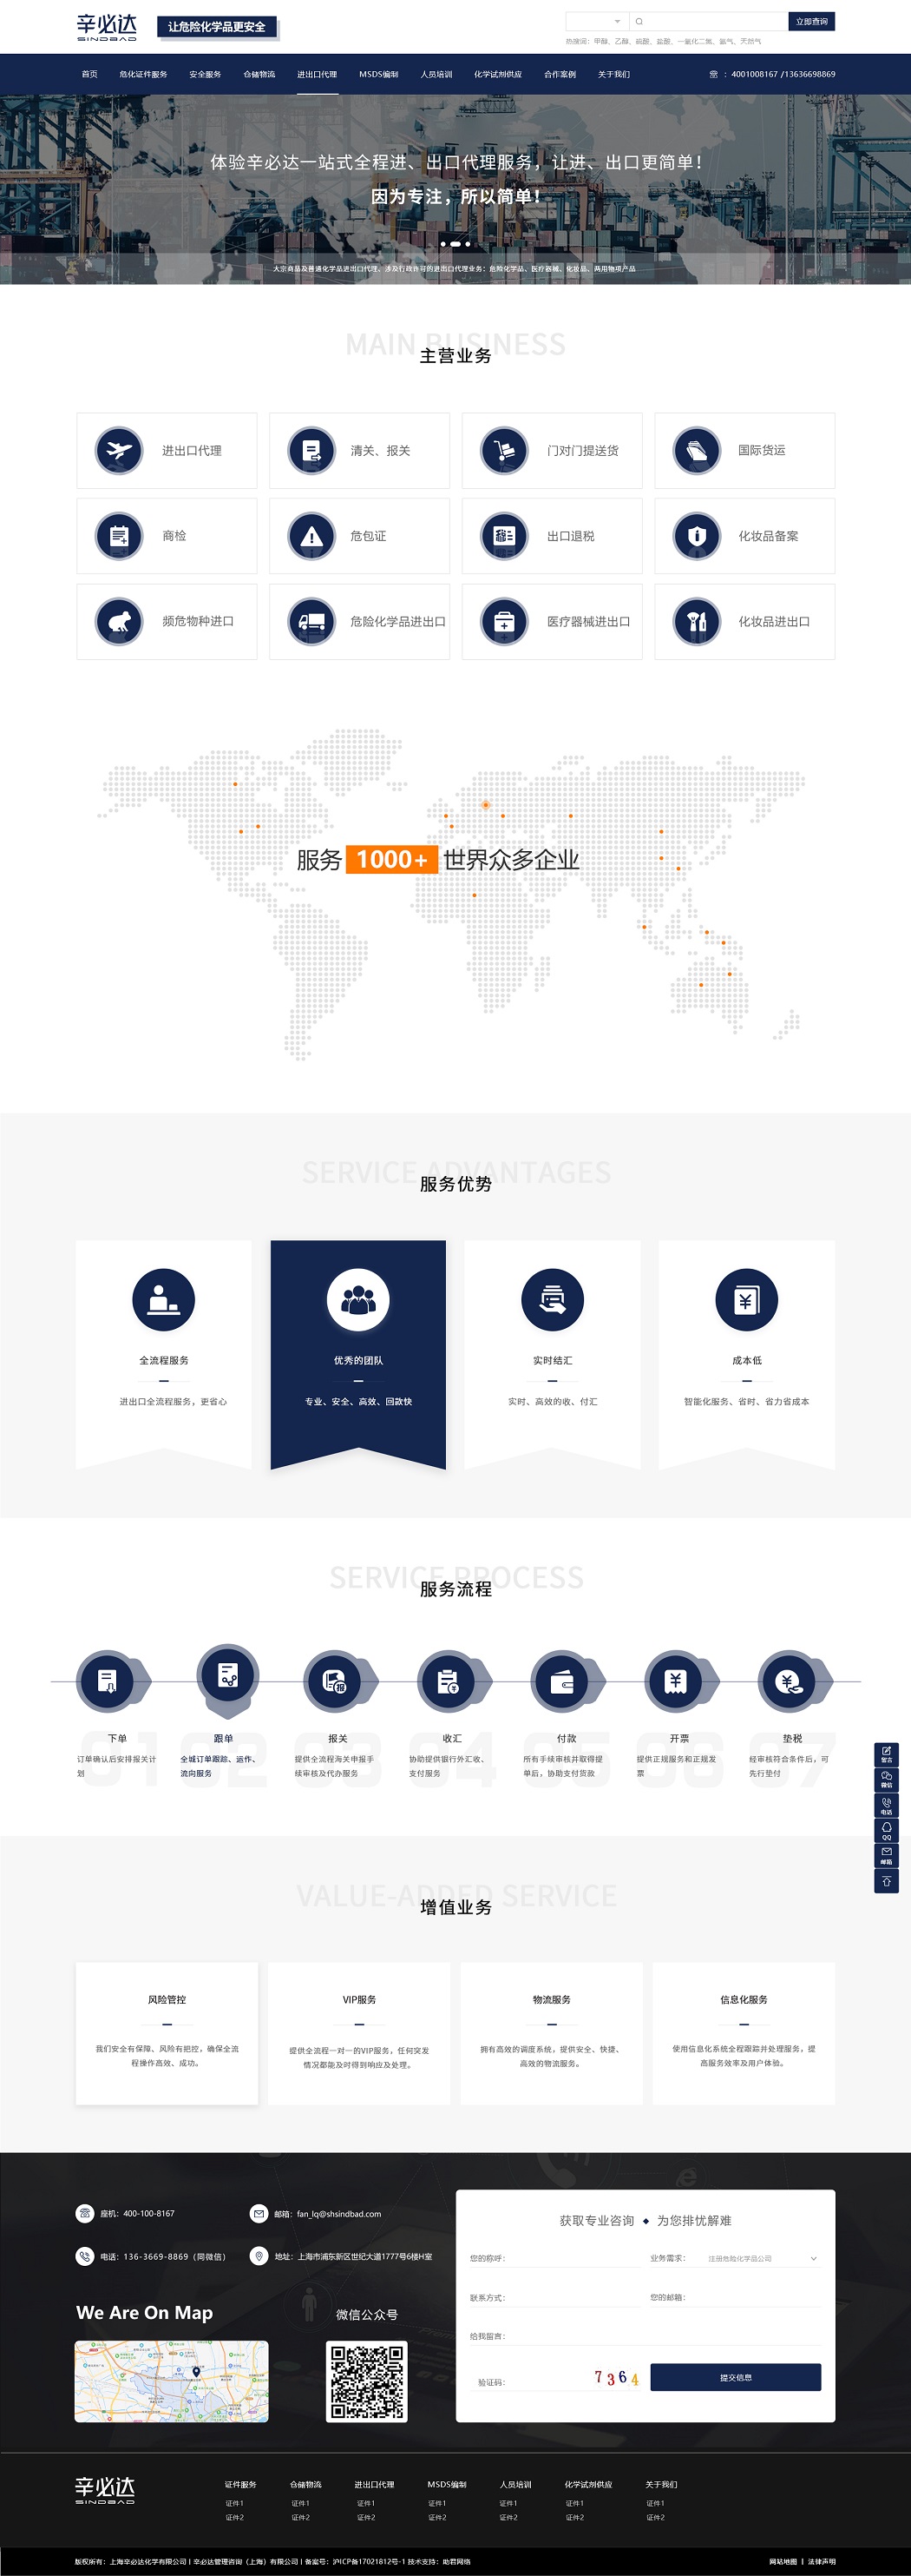
Task: Click the fan_lq@shsindbad.com email link
Action: (338, 2214)
